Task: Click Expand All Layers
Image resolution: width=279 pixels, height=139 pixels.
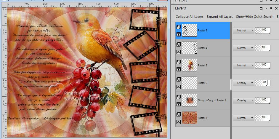Action: click(219, 17)
